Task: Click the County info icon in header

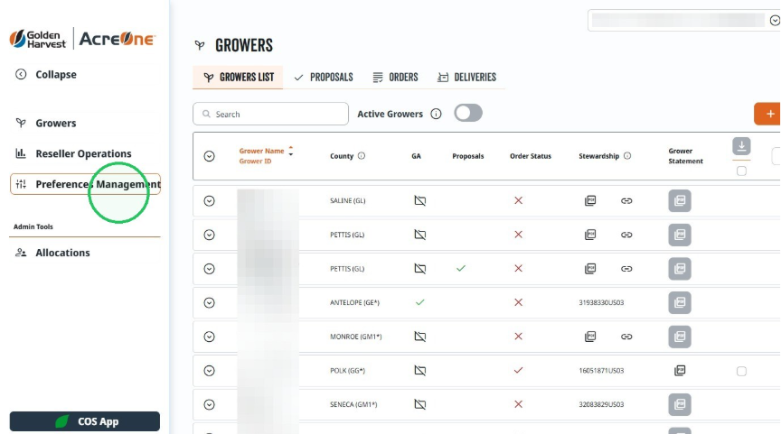Action: tap(362, 155)
